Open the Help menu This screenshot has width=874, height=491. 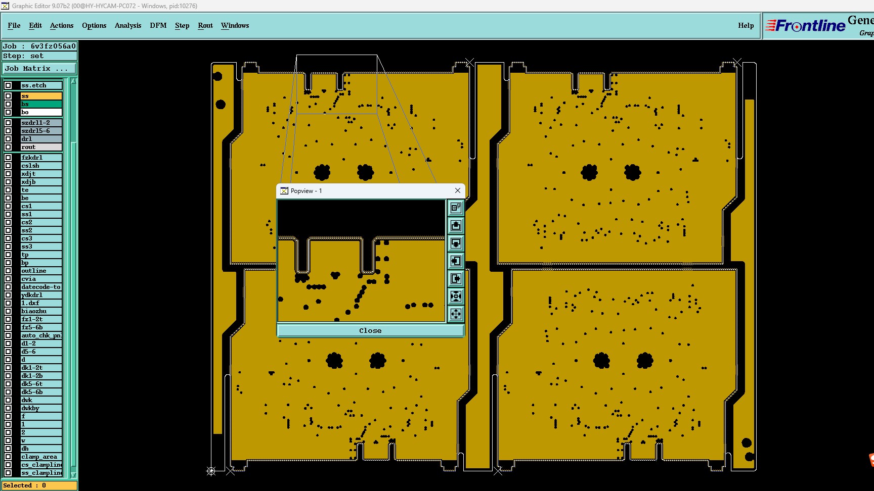point(746,25)
